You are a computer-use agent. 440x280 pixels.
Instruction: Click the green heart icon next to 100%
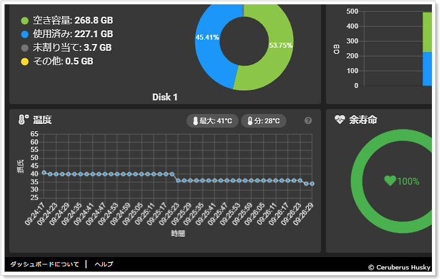pos(390,181)
